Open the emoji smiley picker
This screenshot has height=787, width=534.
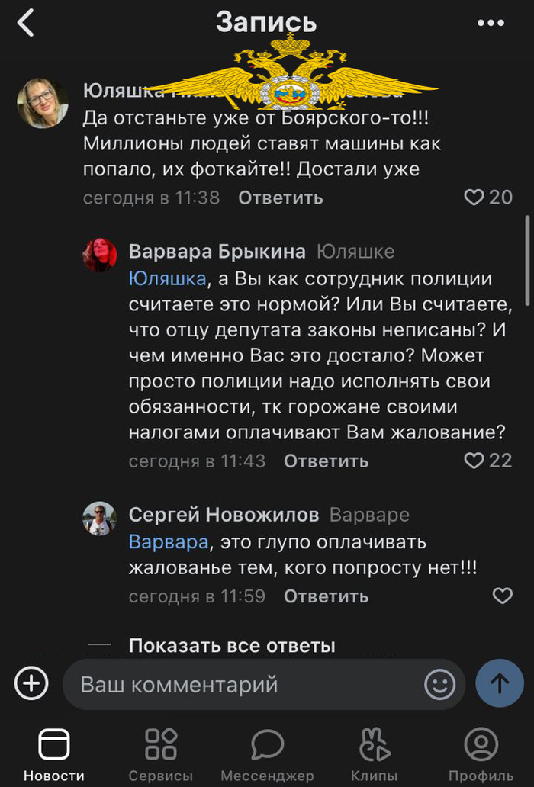439,684
